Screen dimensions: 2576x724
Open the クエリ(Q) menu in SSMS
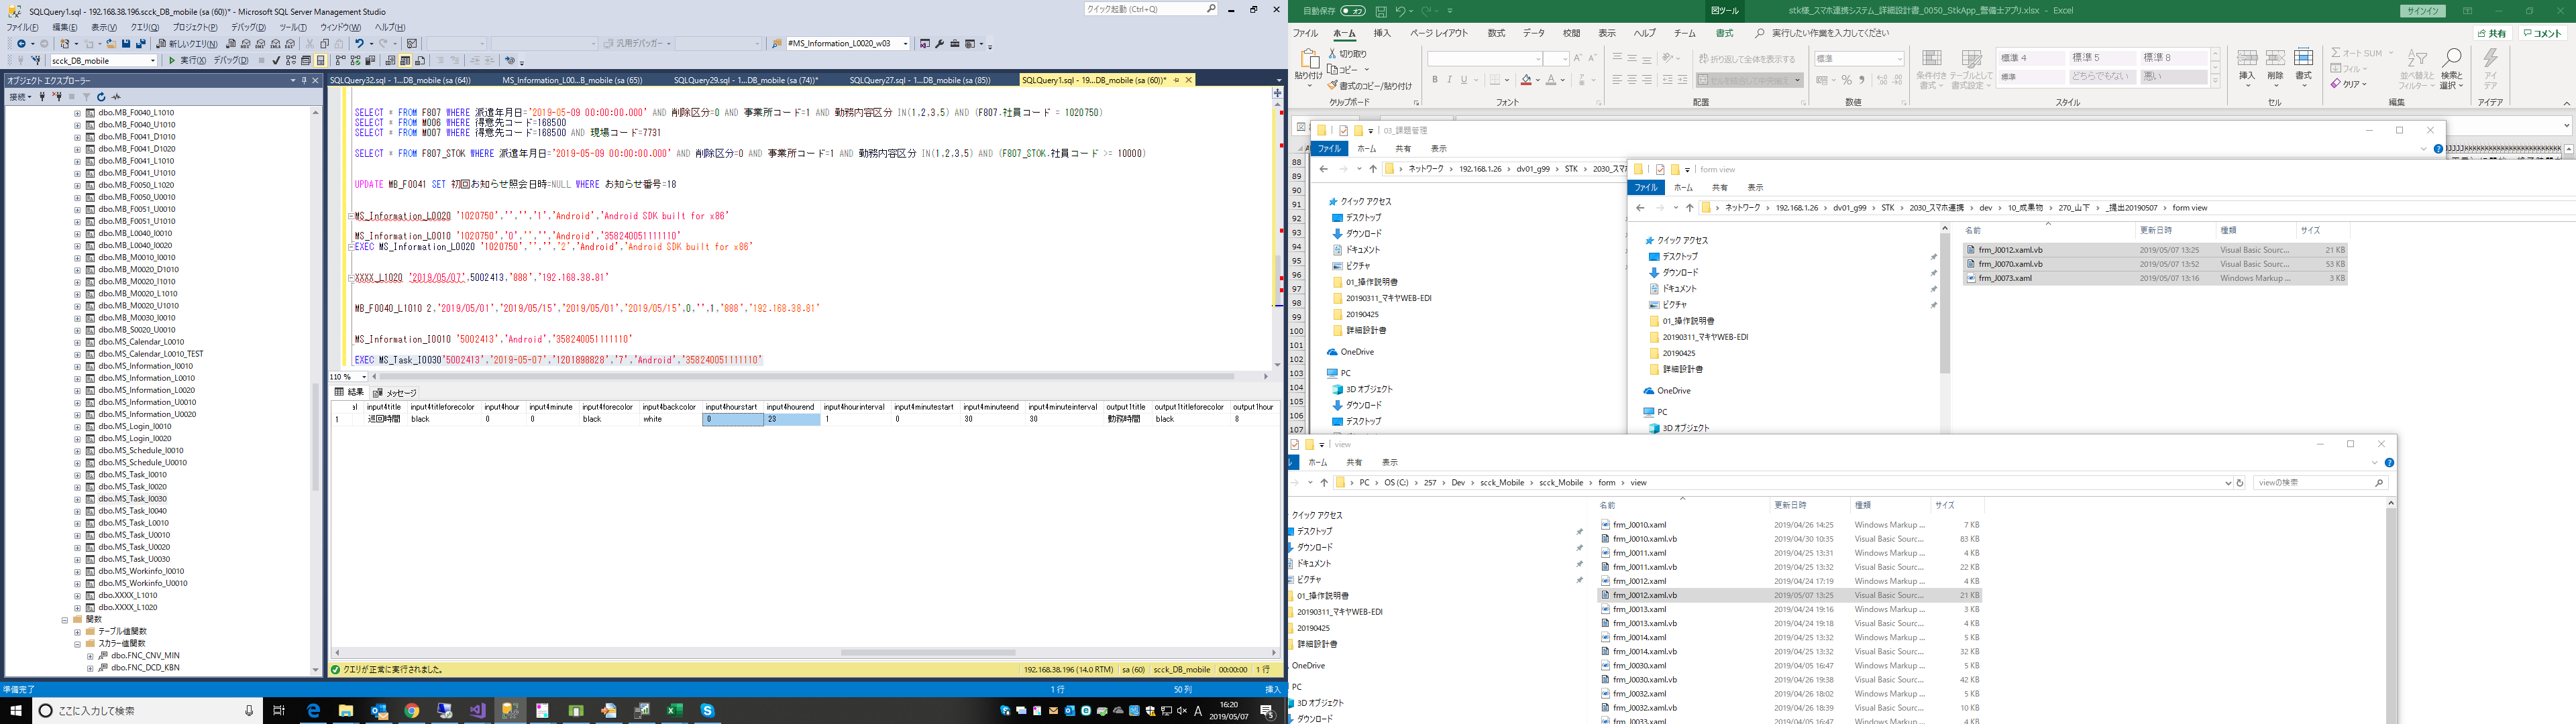click(145, 28)
